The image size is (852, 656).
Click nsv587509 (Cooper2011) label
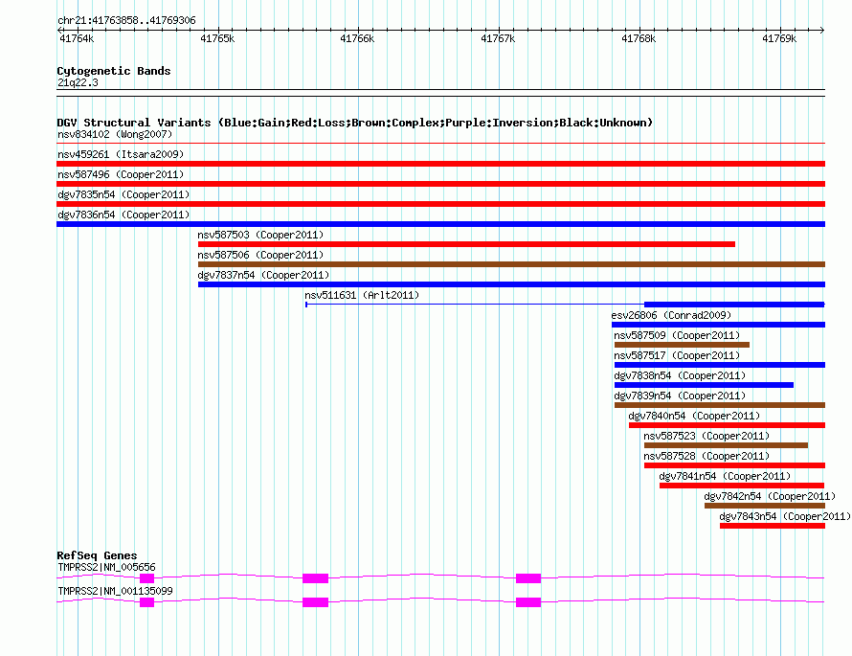point(677,335)
